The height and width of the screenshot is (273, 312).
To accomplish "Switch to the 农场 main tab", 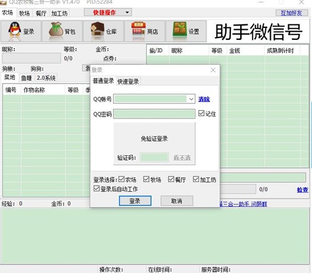I will pos(7,13).
